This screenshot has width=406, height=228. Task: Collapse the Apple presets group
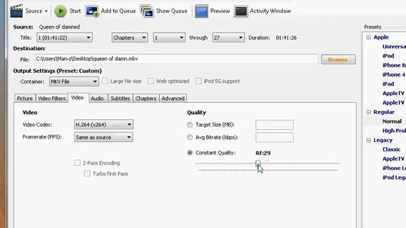369,37
